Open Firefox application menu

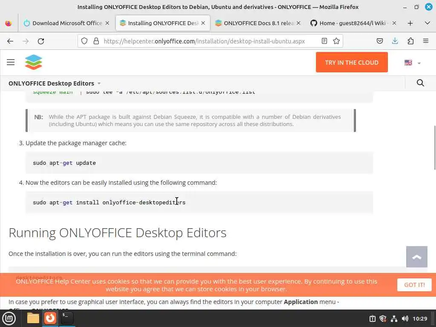click(x=426, y=41)
